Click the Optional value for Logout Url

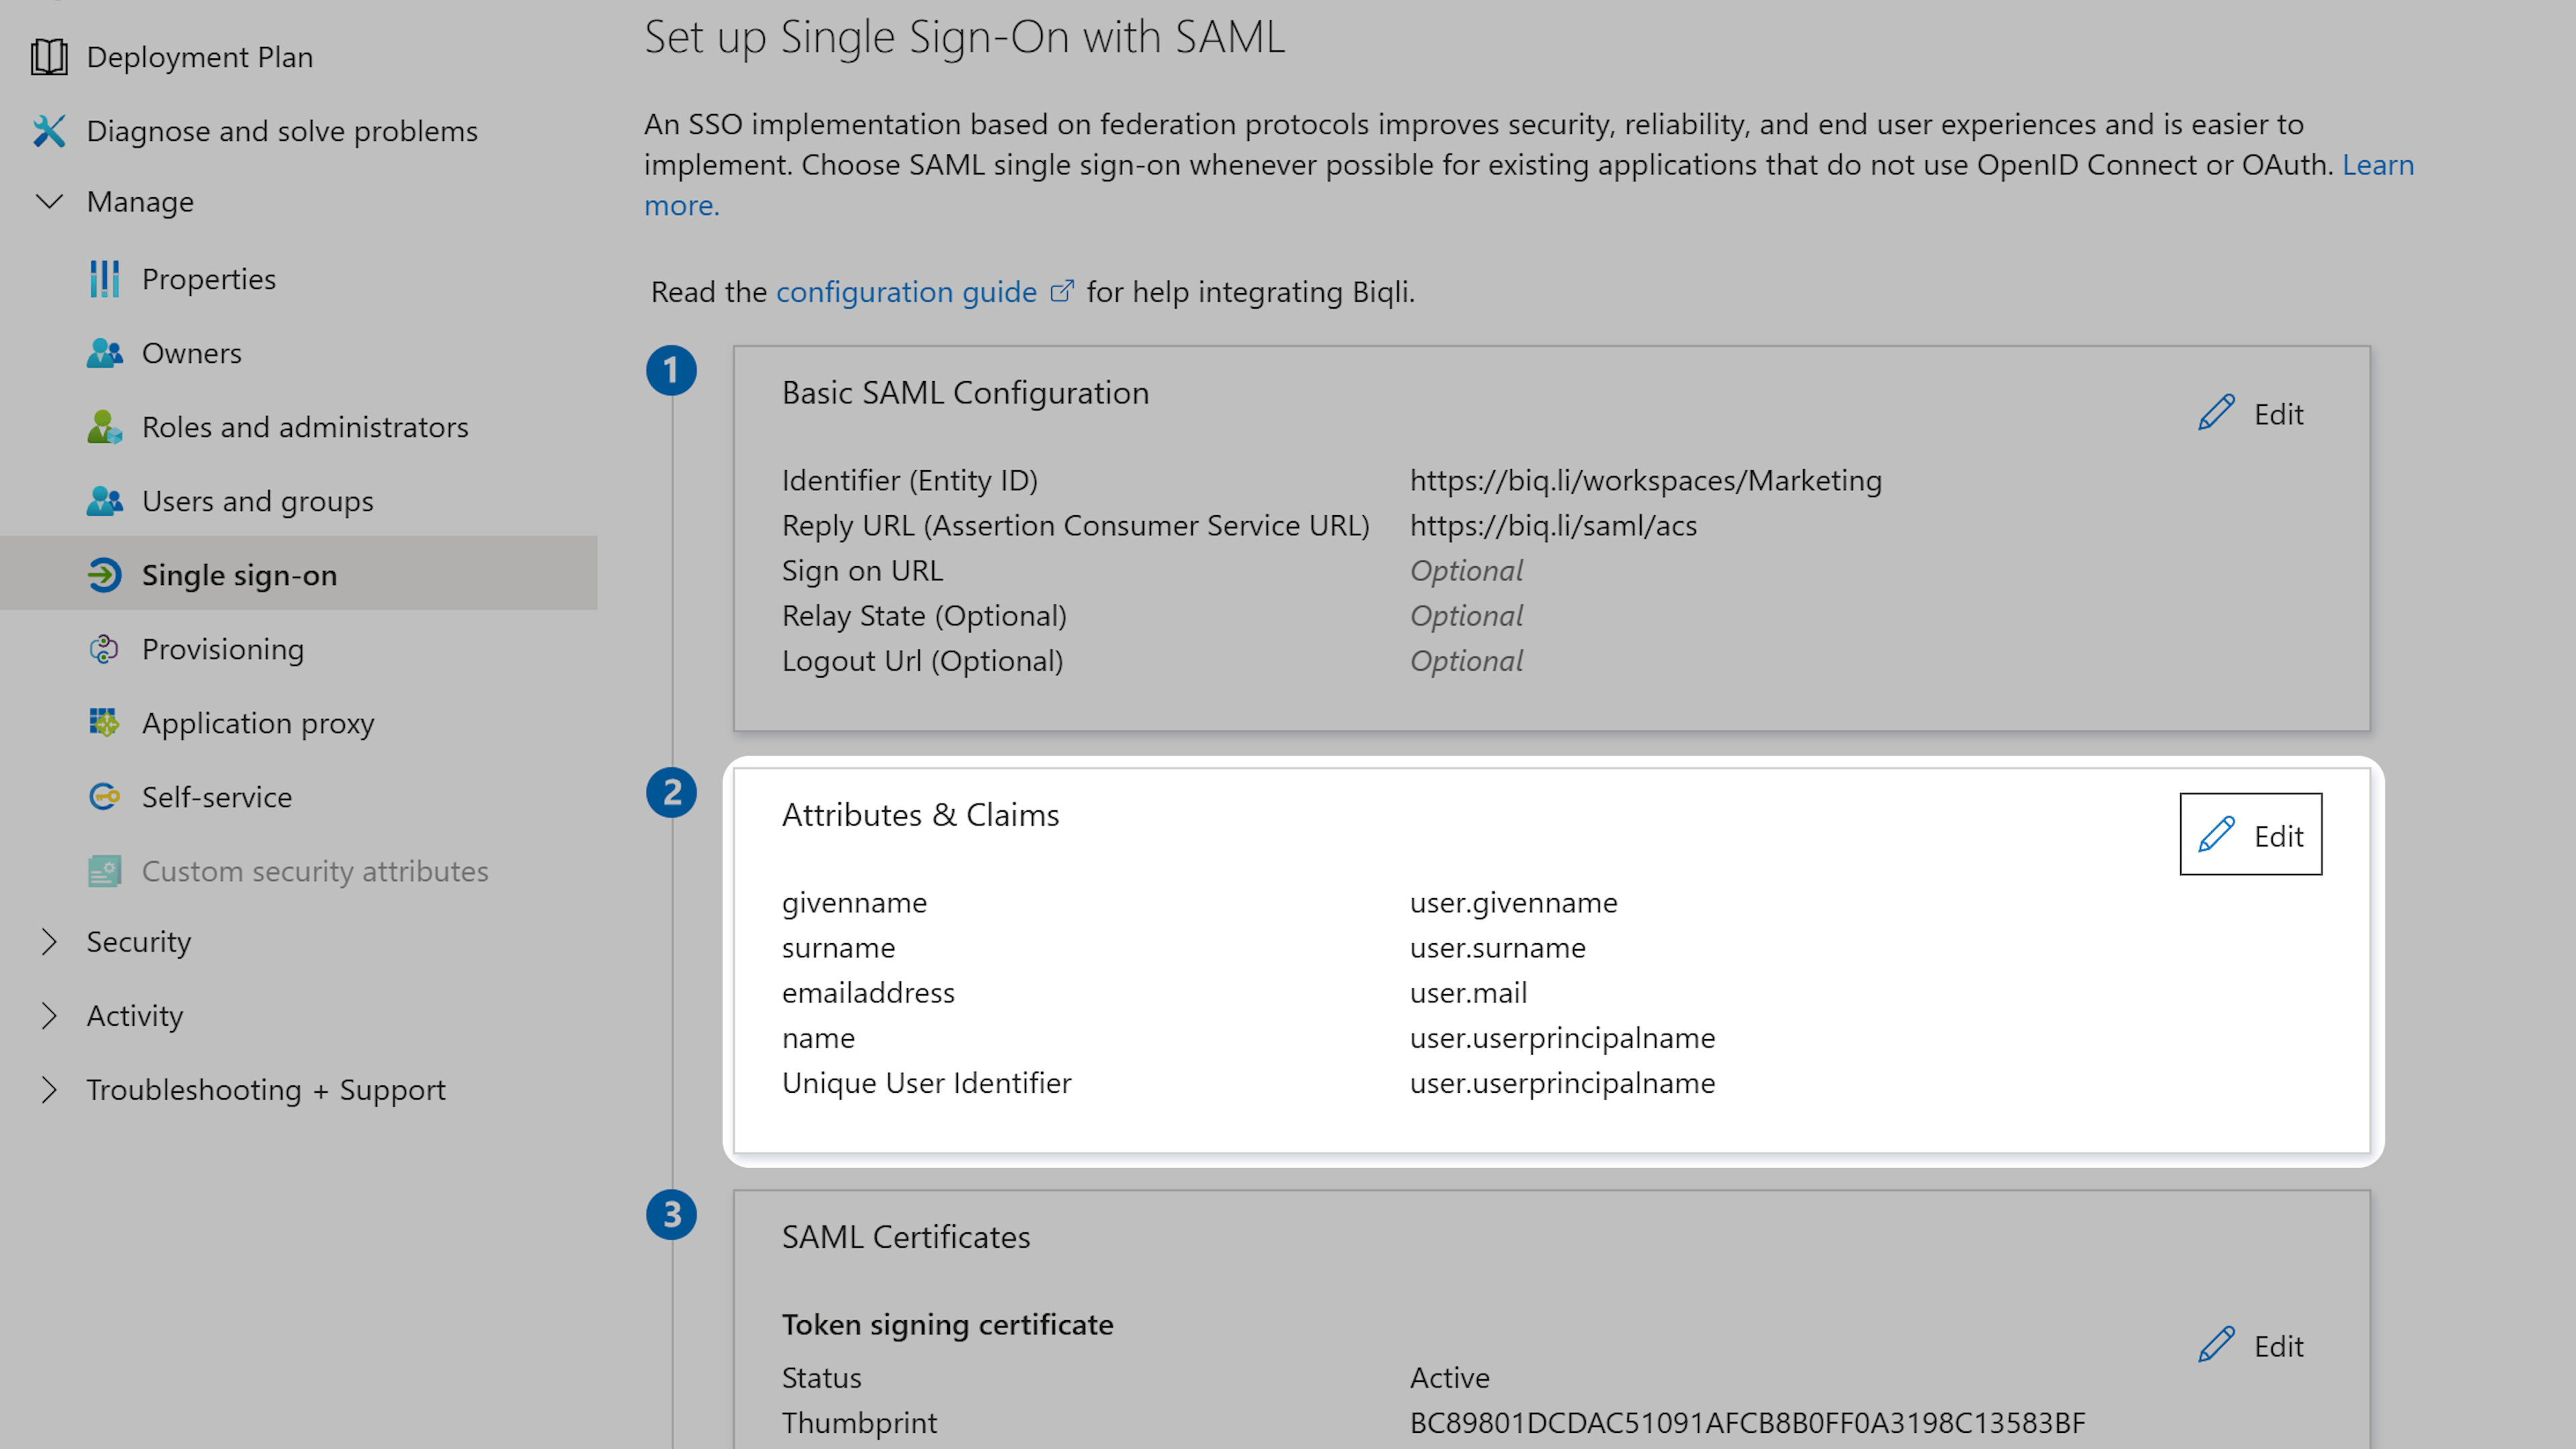tap(1466, 660)
